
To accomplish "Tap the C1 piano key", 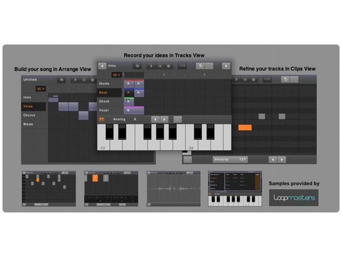I will (103, 144).
